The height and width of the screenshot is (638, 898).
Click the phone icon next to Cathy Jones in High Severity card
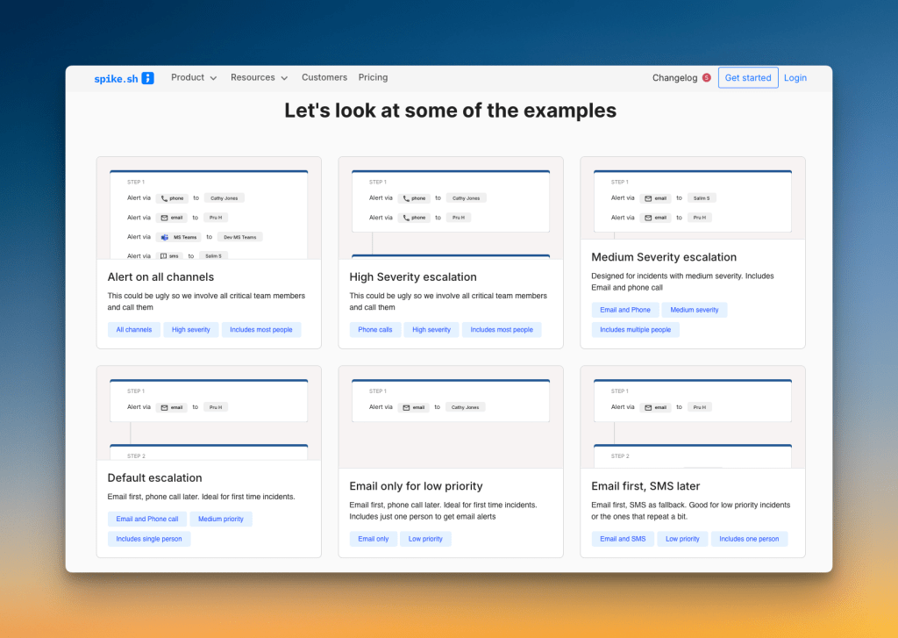click(x=406, y=198)
